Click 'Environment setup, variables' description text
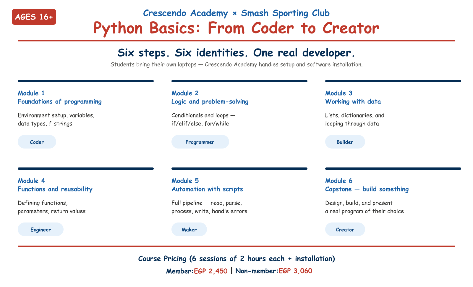 (56, 115)
